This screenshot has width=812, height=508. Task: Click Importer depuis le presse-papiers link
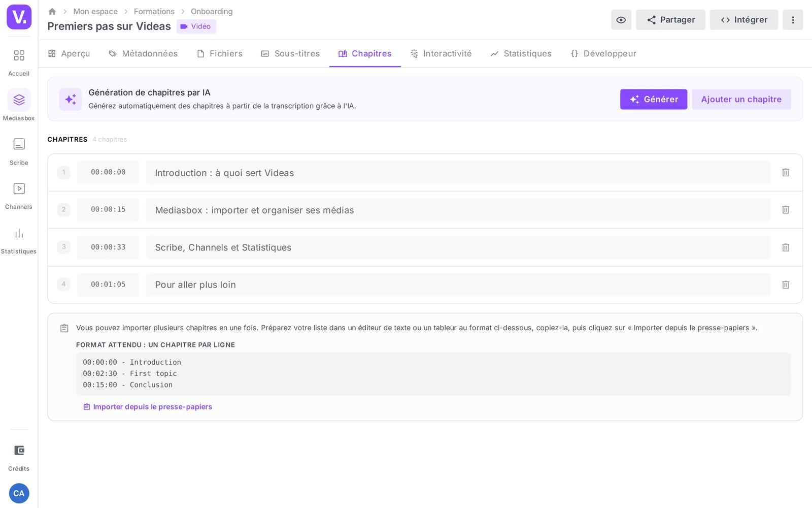pyautogui.click(x=148, y=407)
